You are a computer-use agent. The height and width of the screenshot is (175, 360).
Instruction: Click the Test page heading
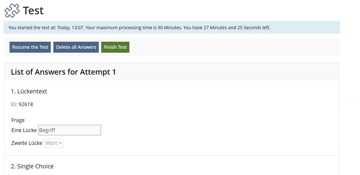coord(33,11)
